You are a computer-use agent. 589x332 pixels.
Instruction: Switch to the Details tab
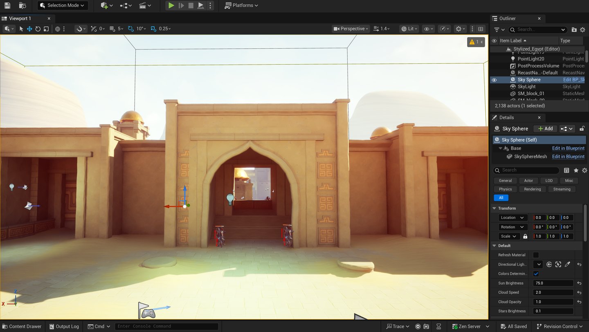[506, 117]
